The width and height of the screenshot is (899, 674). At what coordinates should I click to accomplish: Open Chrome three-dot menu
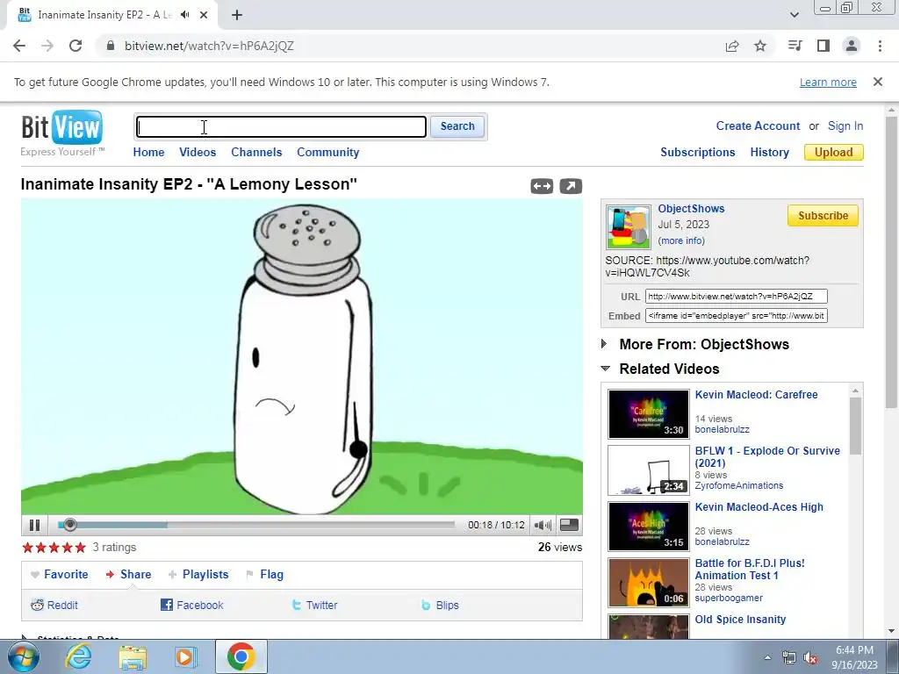[x=880, y=46]
